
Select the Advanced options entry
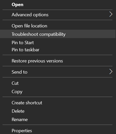pyautogui.click(x=58, y=15)
